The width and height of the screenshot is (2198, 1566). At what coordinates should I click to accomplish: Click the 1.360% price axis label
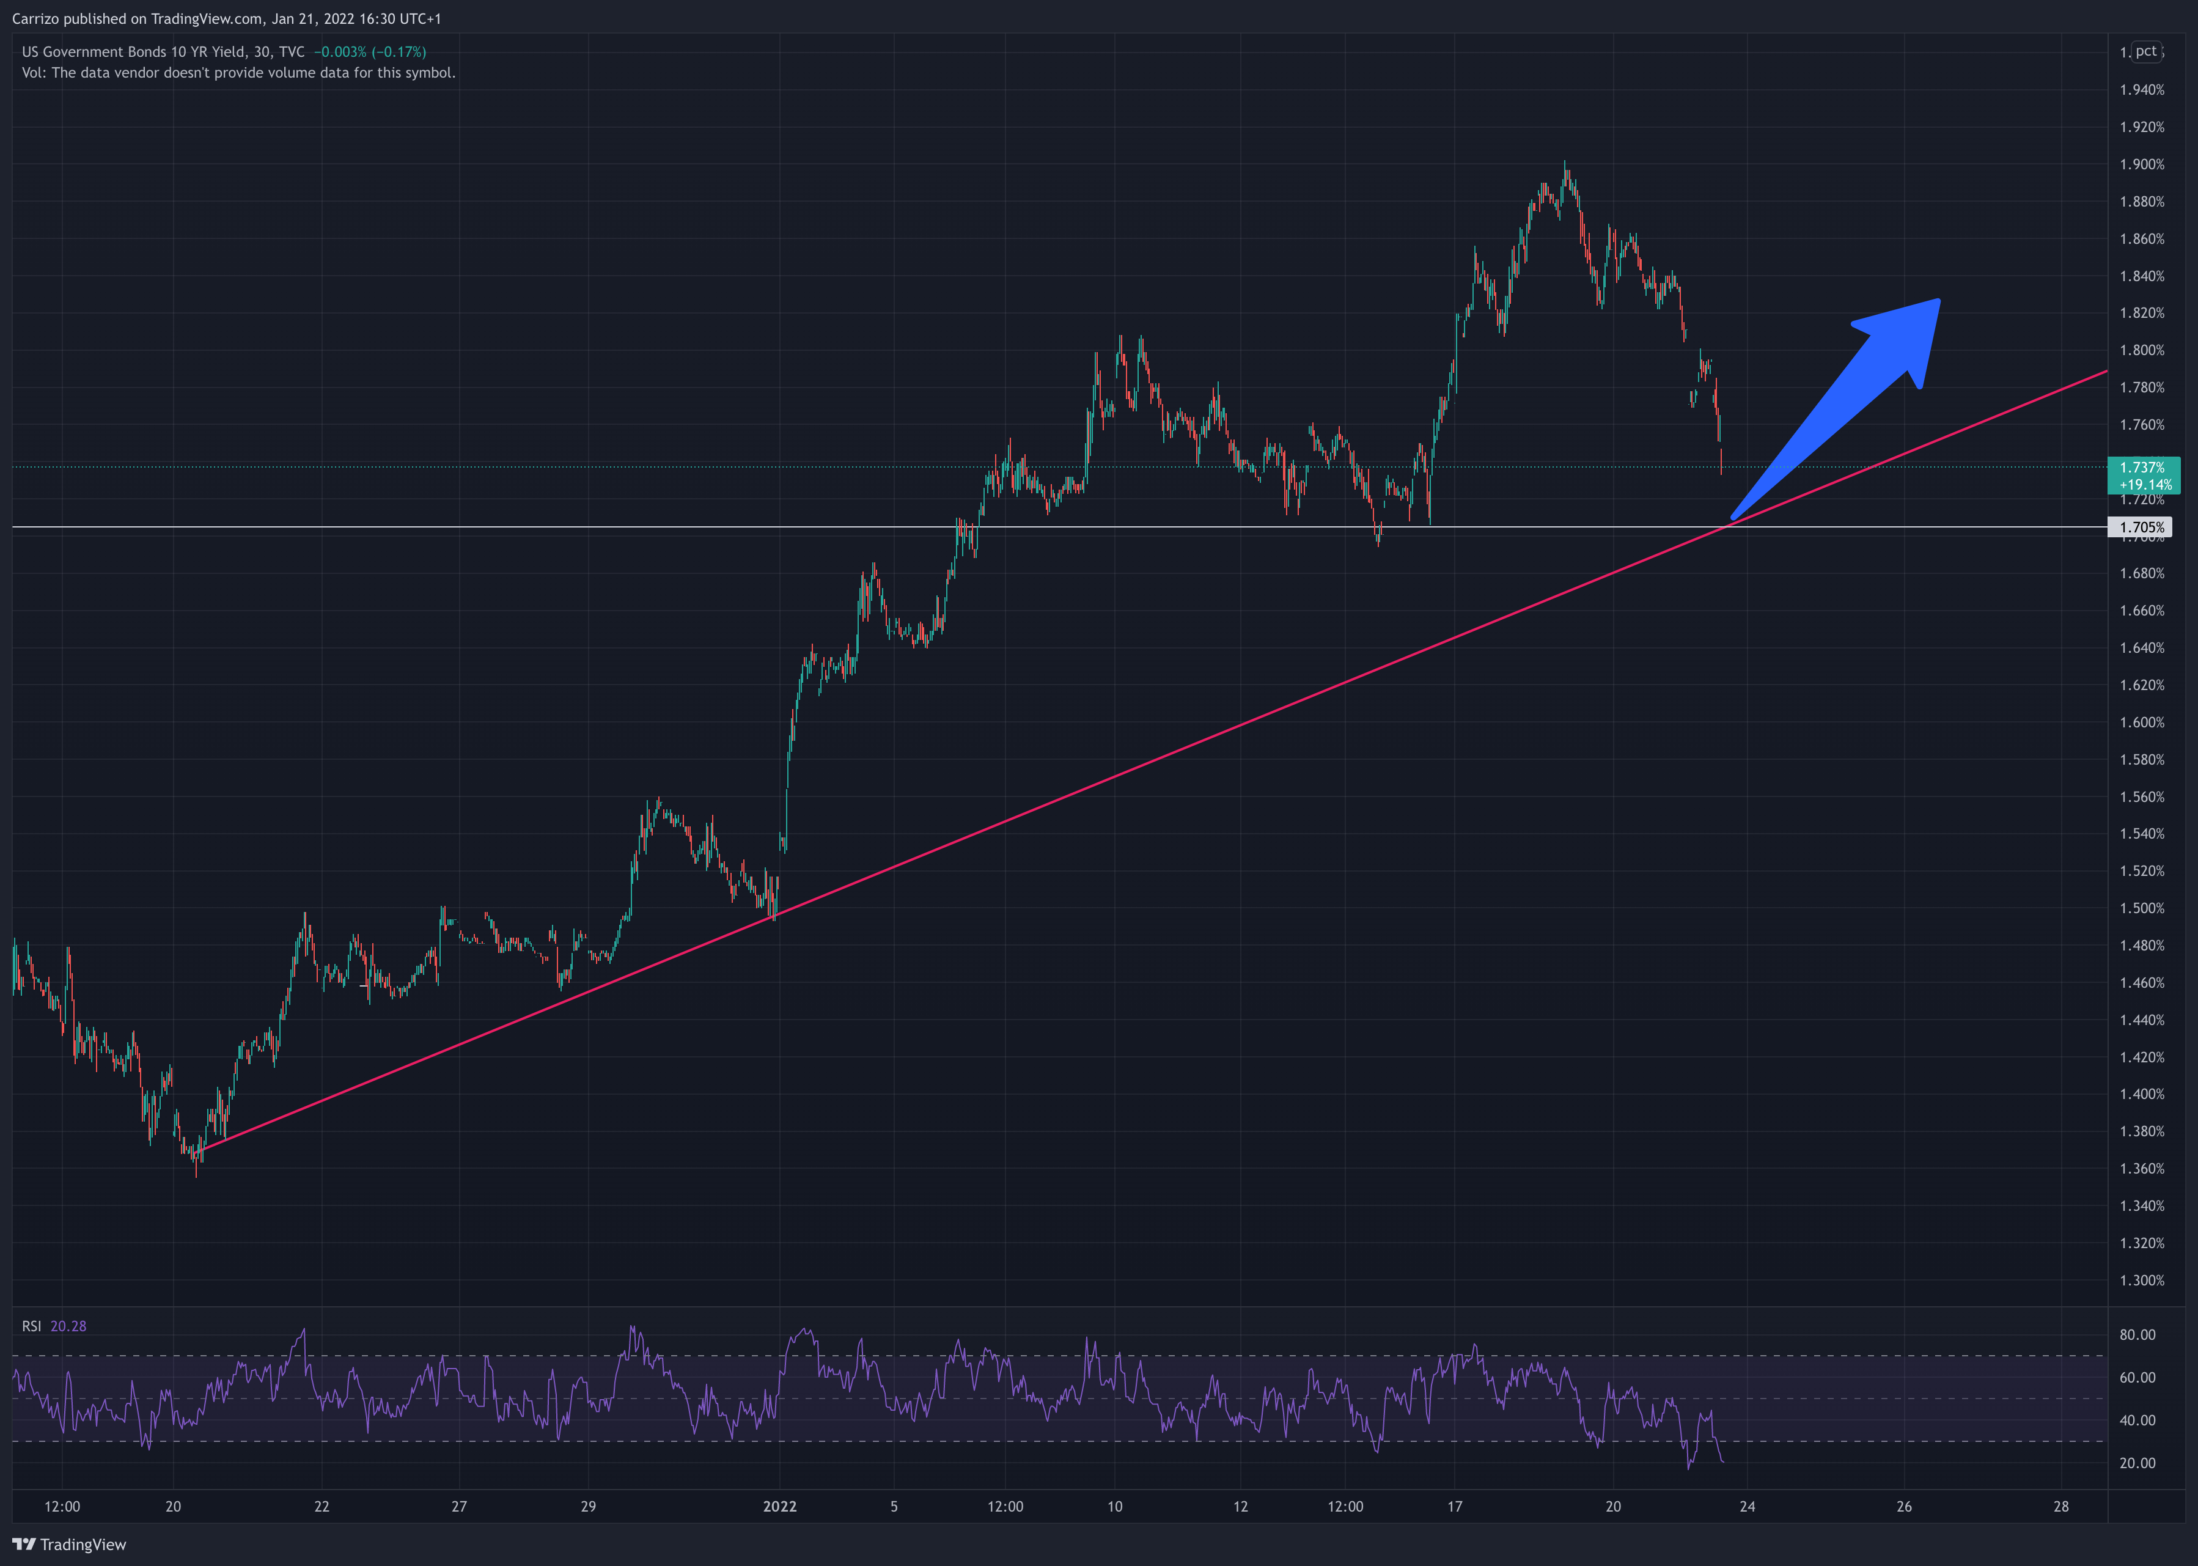tap(2142, 1169)
